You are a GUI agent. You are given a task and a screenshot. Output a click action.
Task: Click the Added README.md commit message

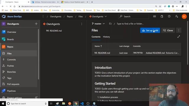click(x=155, y=53)
